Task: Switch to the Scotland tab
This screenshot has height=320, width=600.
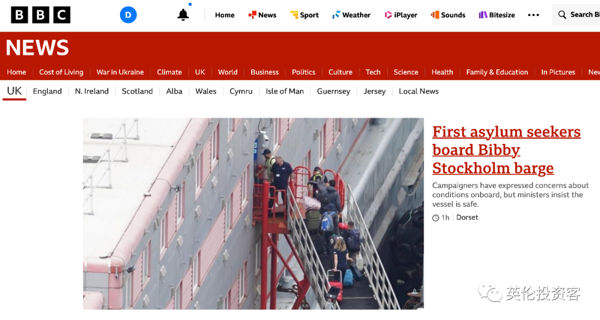Action: coord(137,91)
